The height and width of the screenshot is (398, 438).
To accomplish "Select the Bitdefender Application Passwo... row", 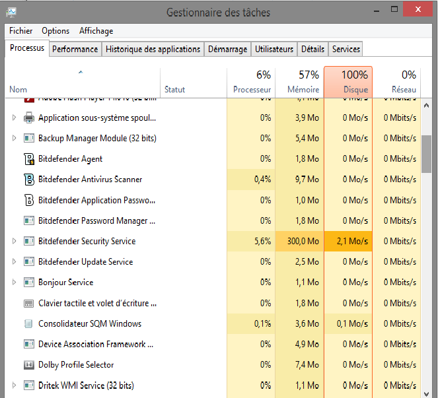I will [x=213, y=200].
